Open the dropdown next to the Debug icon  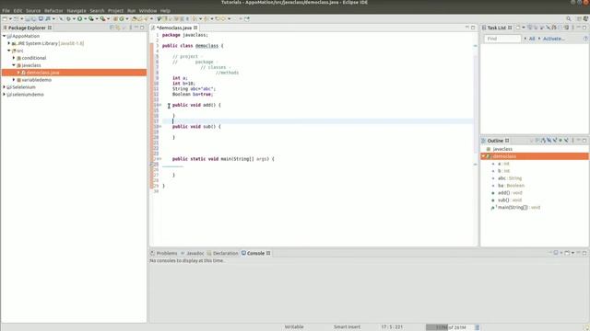[74, 18]
